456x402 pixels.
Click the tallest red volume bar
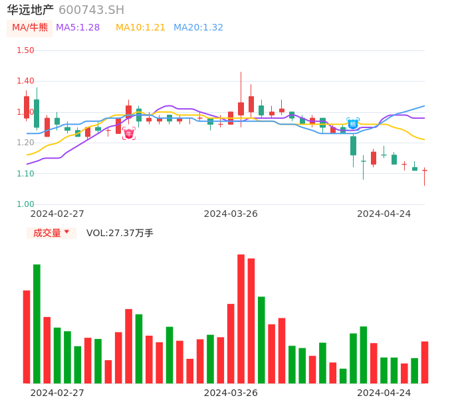[241, 318]
